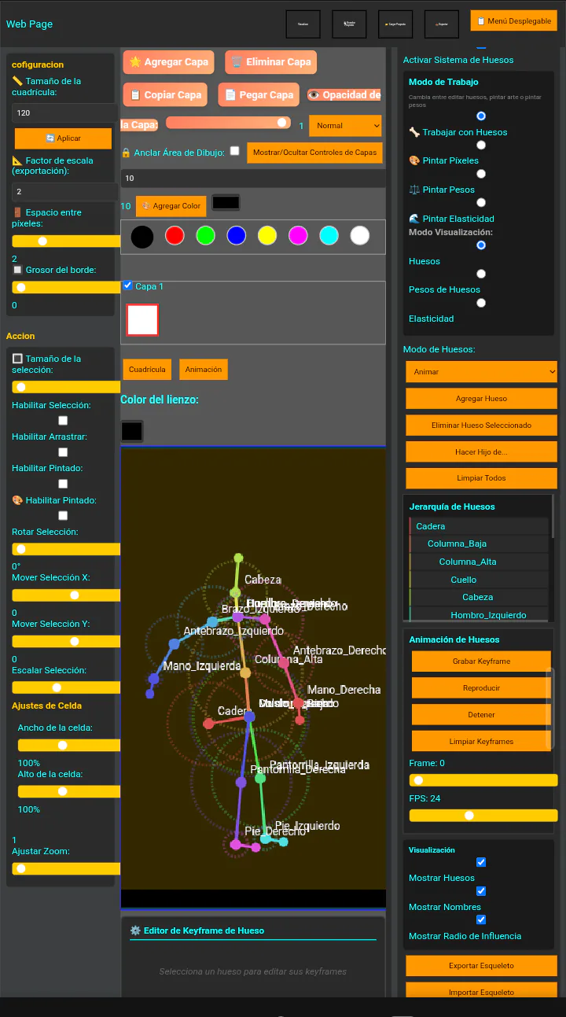Select the Pintar Elasticidad work mode radio
The height and width of the screenshot is (1017, 566).
pos(481,202)
